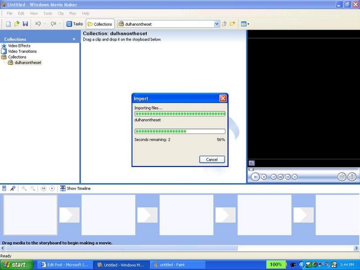Click the preview monitor seek bar
Viewport: 360px width, 270px height.
[x=302, y=170]
